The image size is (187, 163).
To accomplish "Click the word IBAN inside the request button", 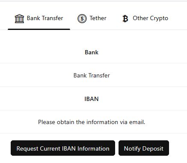I will tap(69, 148).
